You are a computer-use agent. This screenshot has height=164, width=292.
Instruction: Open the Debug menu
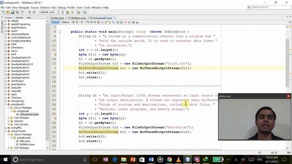point(62,8)
